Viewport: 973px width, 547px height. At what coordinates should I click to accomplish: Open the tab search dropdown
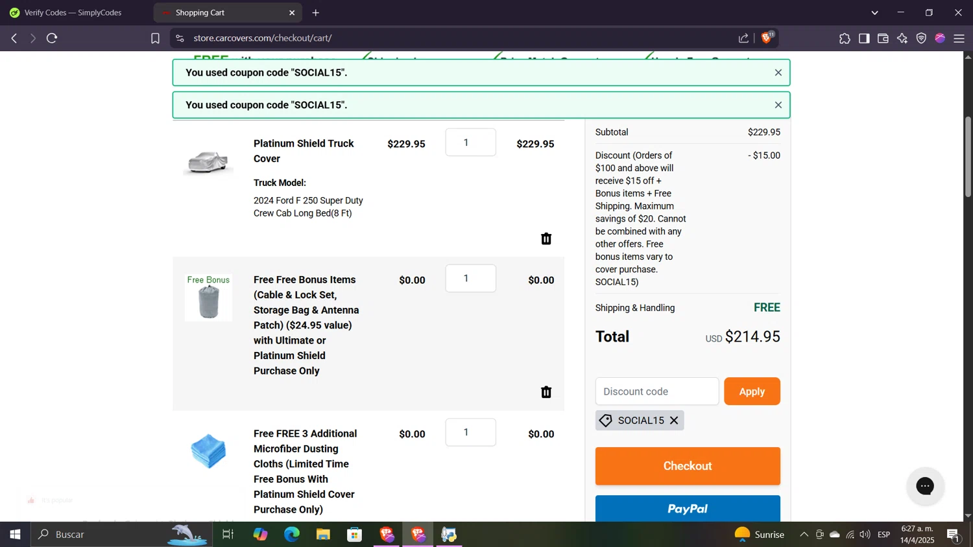tap(874, 12)
